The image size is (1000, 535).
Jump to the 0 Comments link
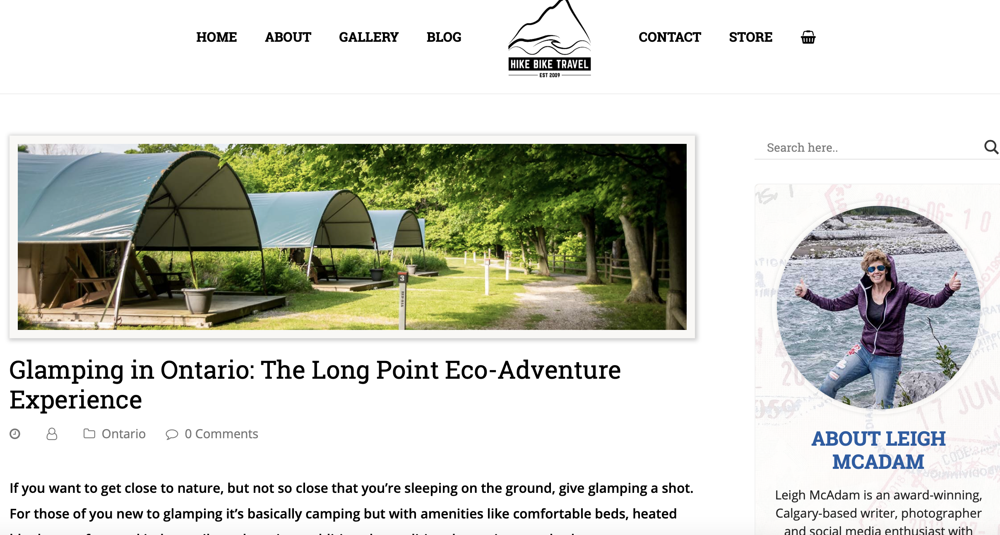point(221,434)
